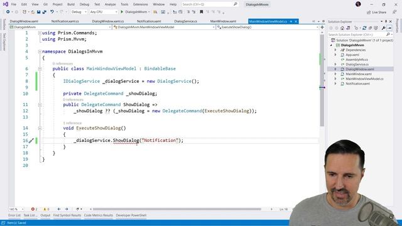The width and height of the screenshot is (402, 226).
Task: Click the Save All toolbar icon
Action: 45,12
